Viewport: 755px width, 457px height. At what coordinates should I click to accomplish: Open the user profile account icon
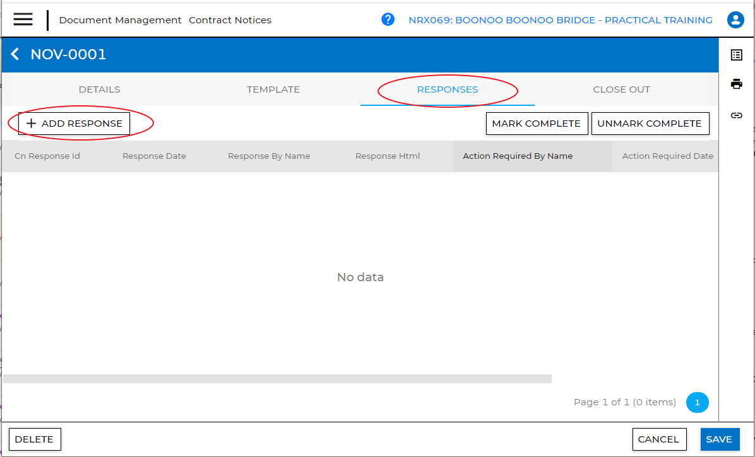click(x=735, y=20)
